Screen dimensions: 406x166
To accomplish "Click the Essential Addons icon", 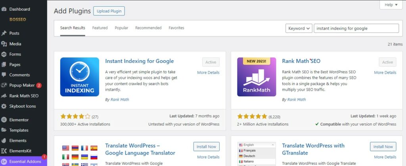I will click(4, 161).
